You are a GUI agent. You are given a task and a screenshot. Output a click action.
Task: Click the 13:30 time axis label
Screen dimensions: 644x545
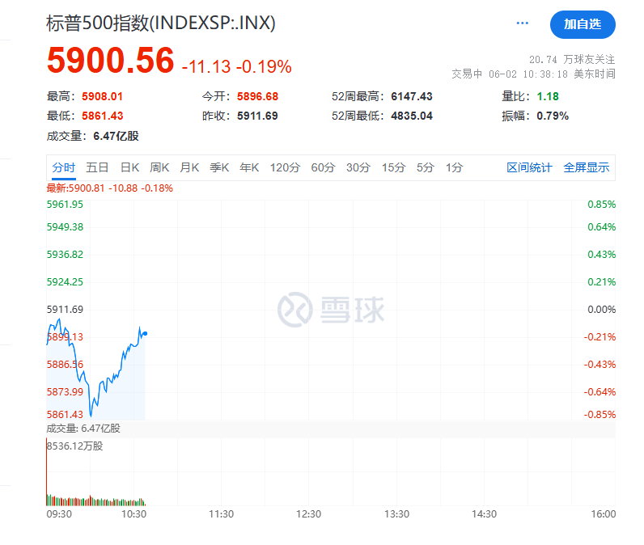(396, 514)
